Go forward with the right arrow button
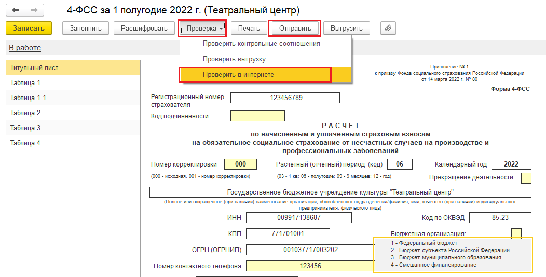This screenshot has width=546, height=277. pos(34,10)
